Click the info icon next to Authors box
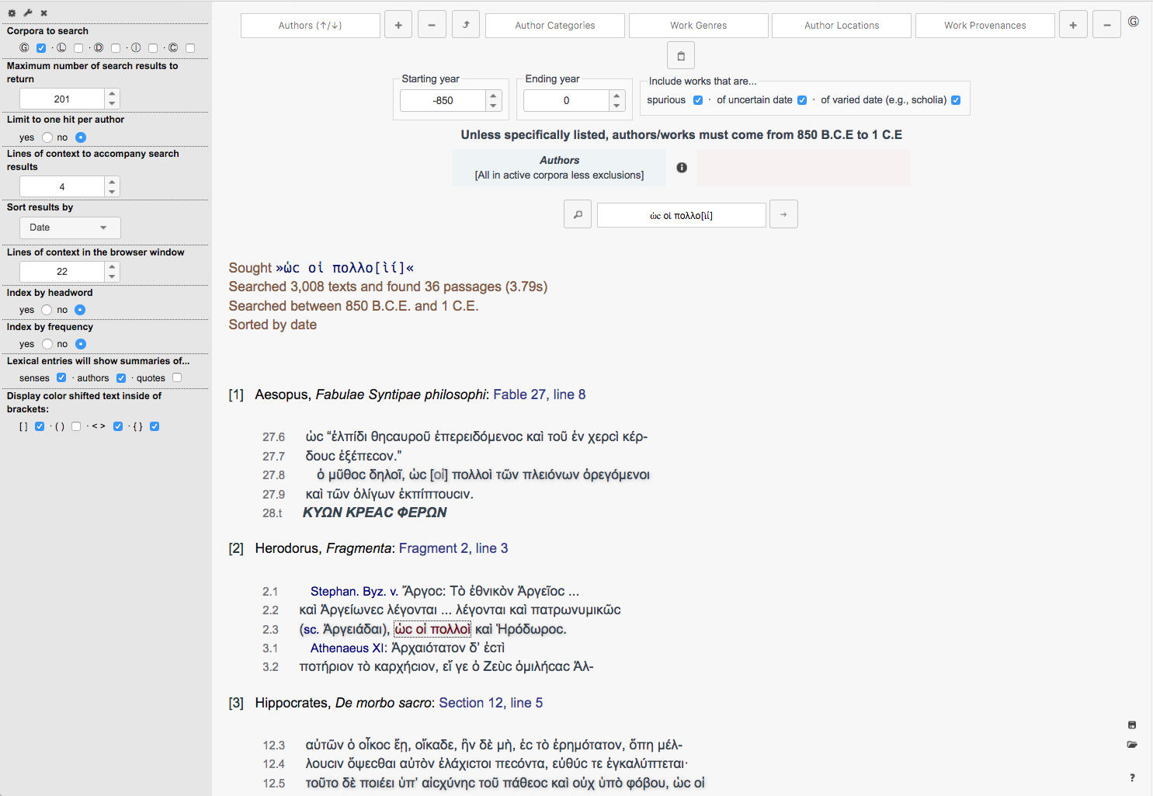The width and height of the screenshot is (1153, 796). [x=682, y=168]
